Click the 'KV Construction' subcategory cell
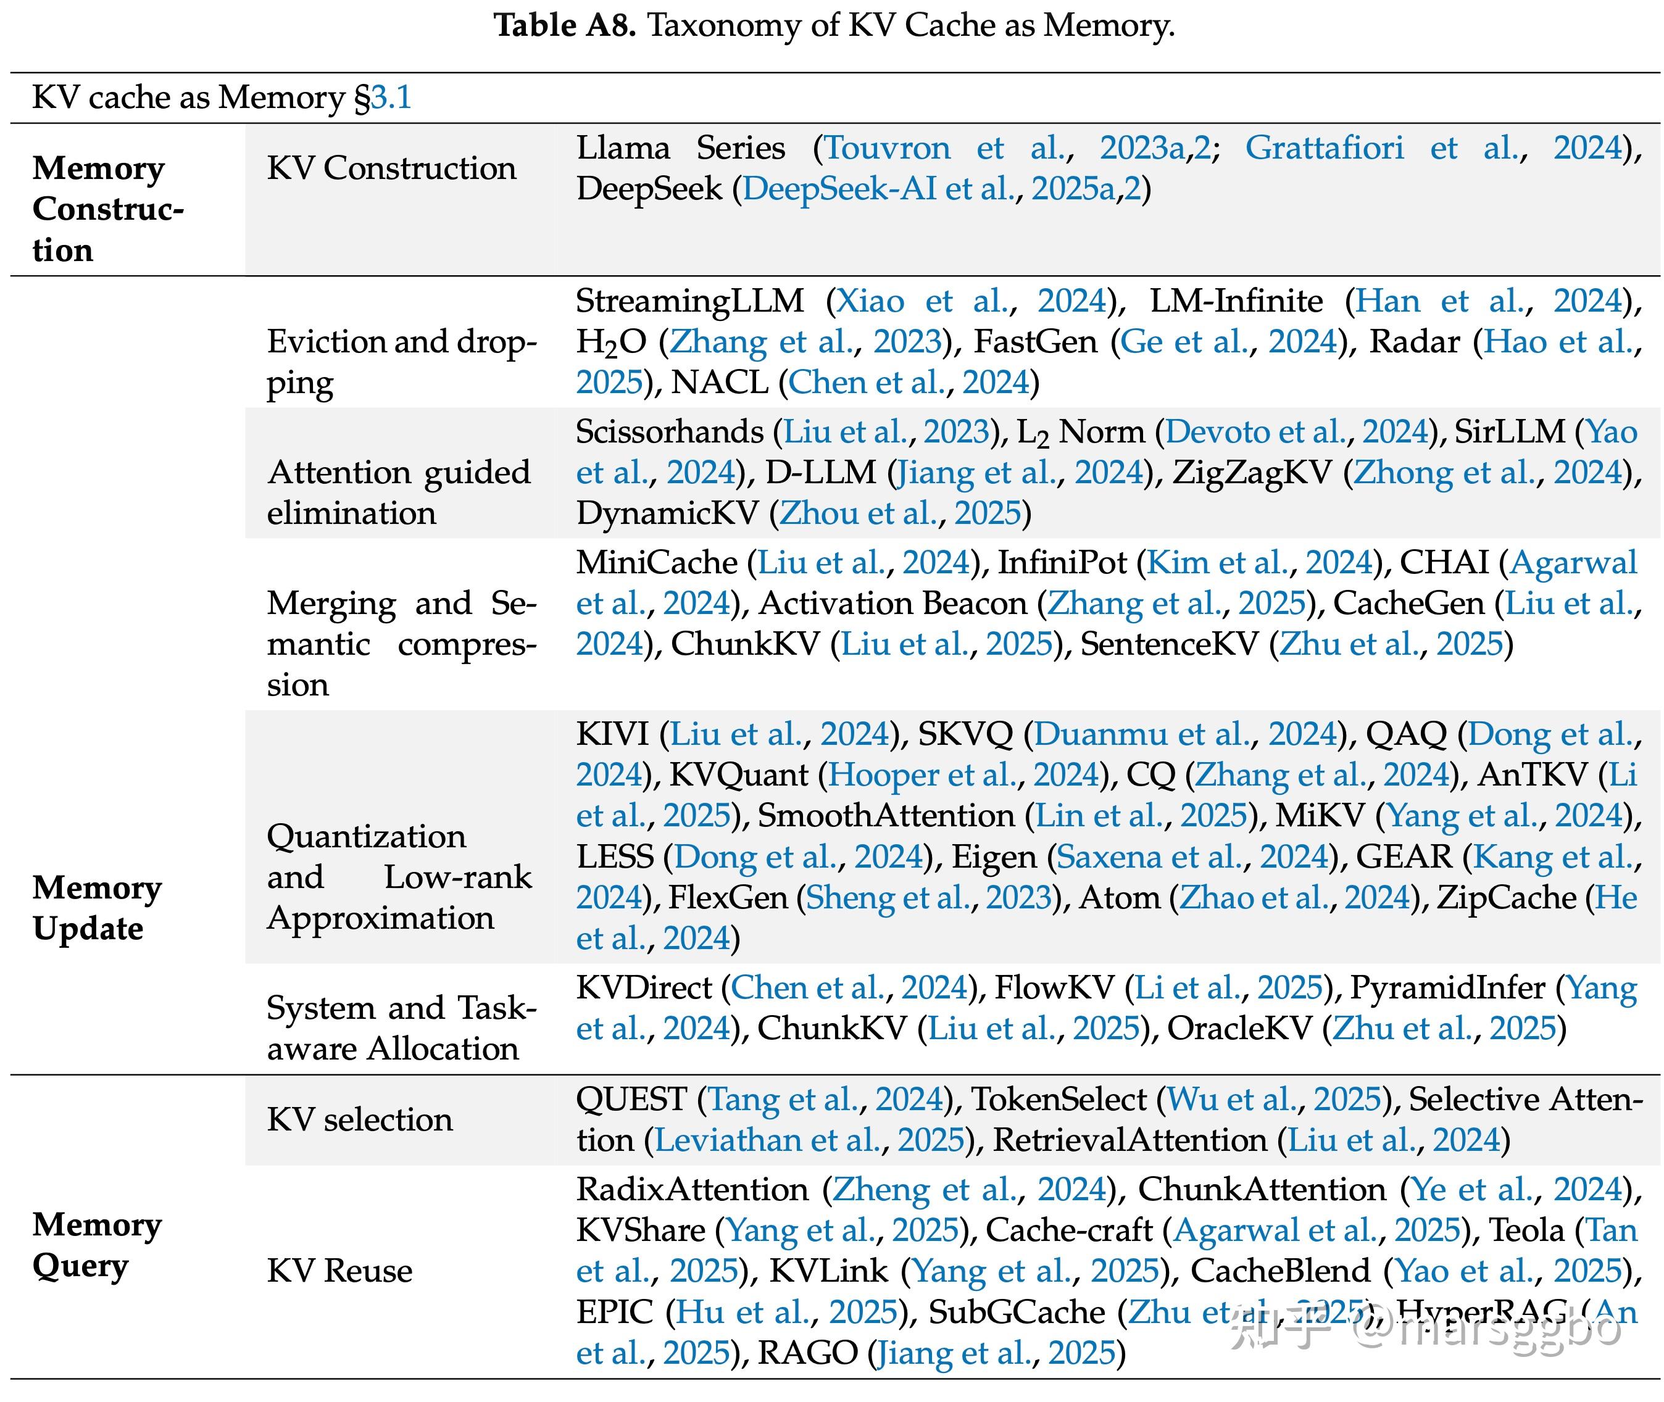The height and width of the screenshot is (1402, 1664). (x=392, y=168)
